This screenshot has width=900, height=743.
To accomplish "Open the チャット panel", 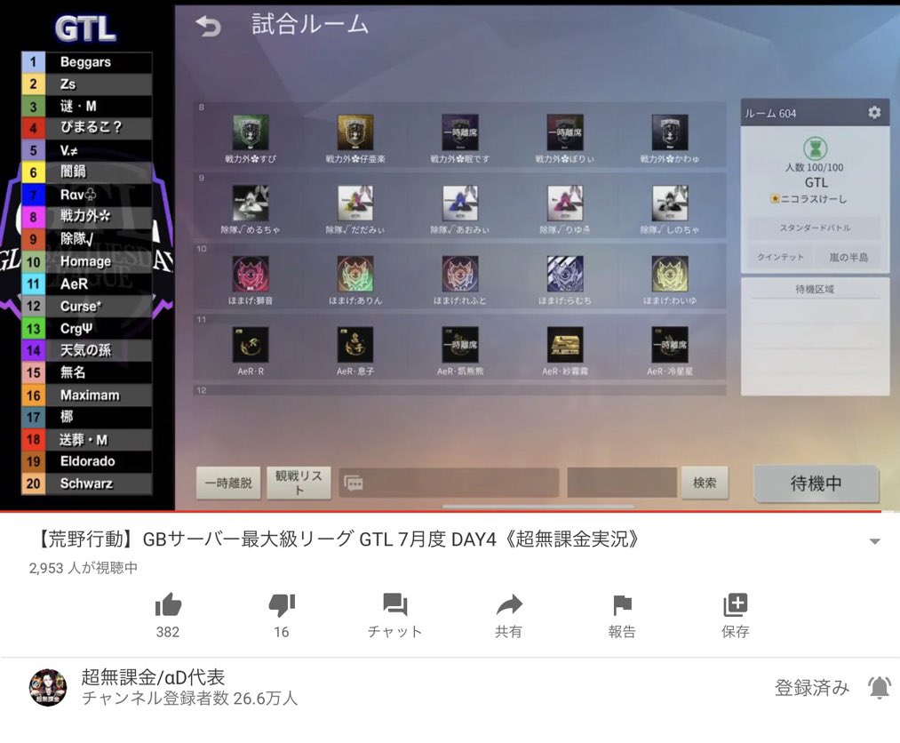I will tap(394, 608).
